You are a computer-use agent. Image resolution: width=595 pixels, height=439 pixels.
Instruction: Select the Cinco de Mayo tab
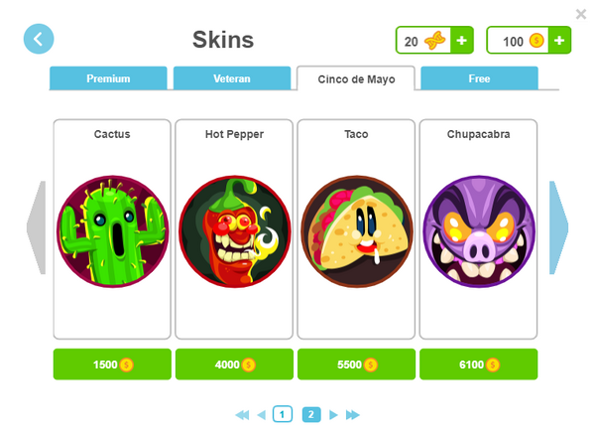(356, 78)
